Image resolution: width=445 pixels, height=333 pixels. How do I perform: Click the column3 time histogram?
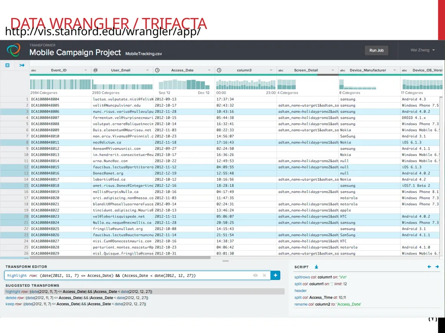click(246, 85)
